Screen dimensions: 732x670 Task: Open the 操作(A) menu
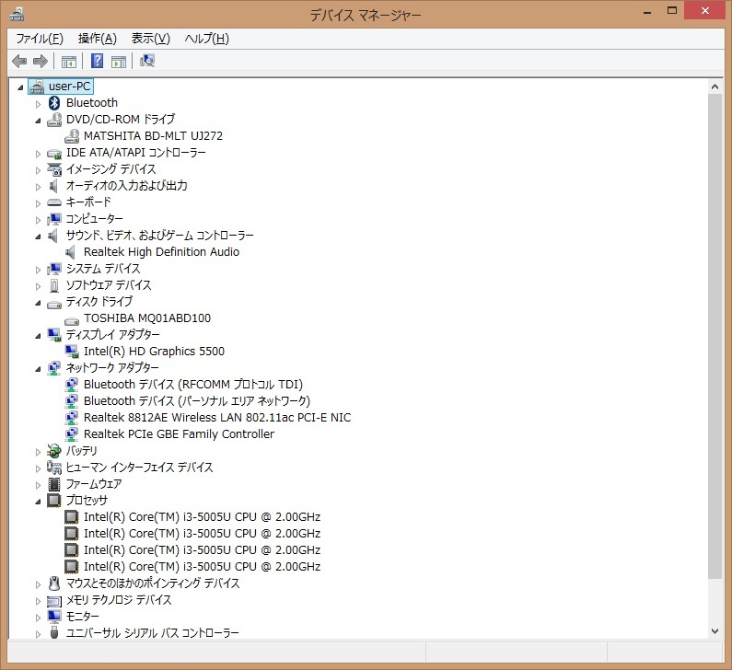coord(97,39)
